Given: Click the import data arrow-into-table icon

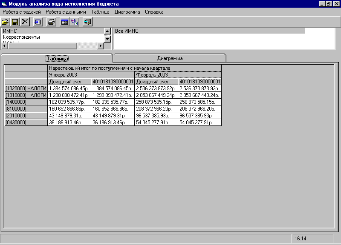Looking at the screenshot, I should [x=38, y=22].
